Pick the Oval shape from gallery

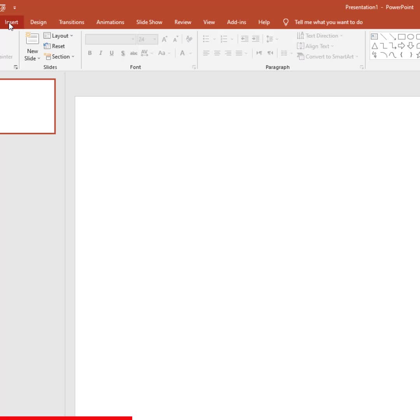(x=410, y=37)
